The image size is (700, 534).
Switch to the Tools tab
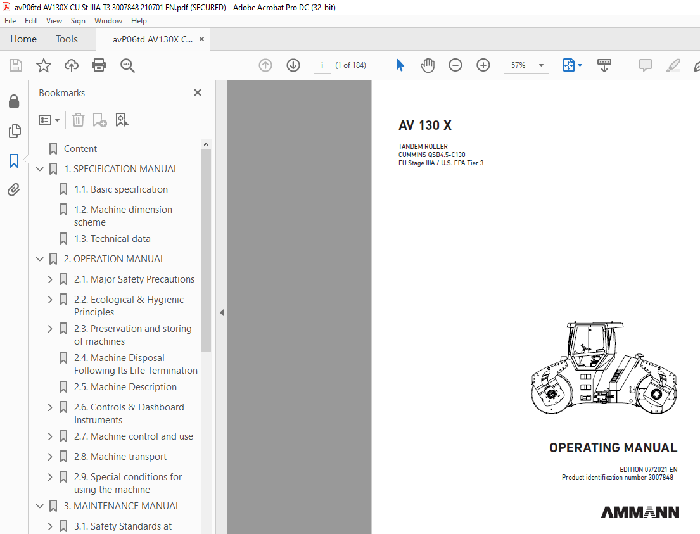tap(67, 39)
